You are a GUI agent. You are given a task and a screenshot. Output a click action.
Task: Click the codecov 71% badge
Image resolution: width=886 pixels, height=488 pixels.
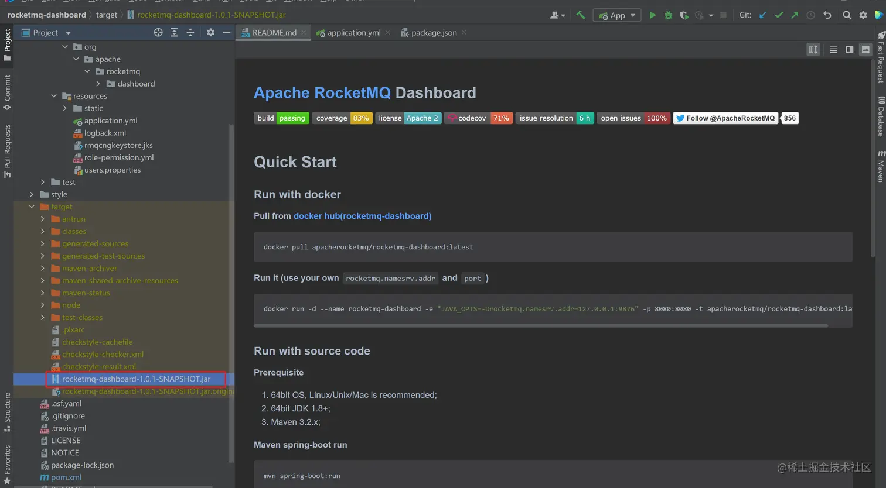tap(478, 118)
